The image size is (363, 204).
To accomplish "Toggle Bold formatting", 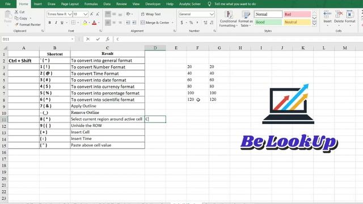I will click(x=49, y=23).
